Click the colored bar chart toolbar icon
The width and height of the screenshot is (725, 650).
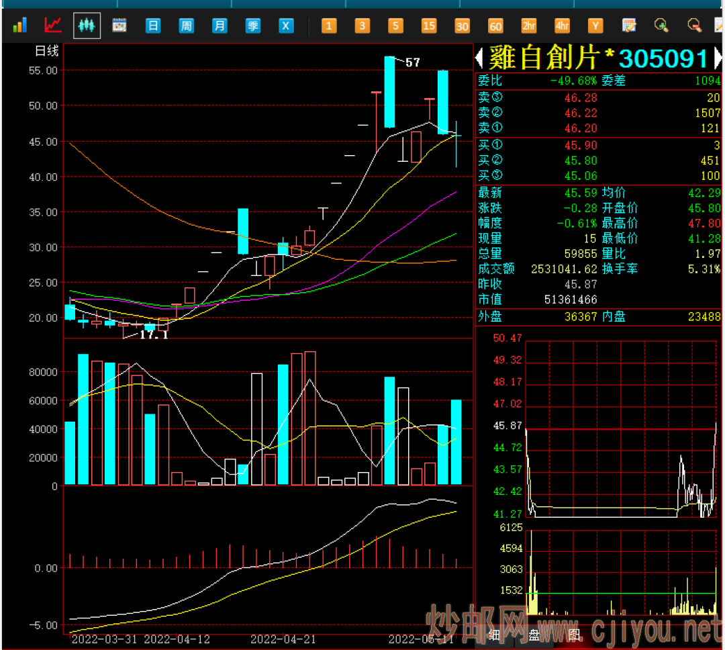19,26
